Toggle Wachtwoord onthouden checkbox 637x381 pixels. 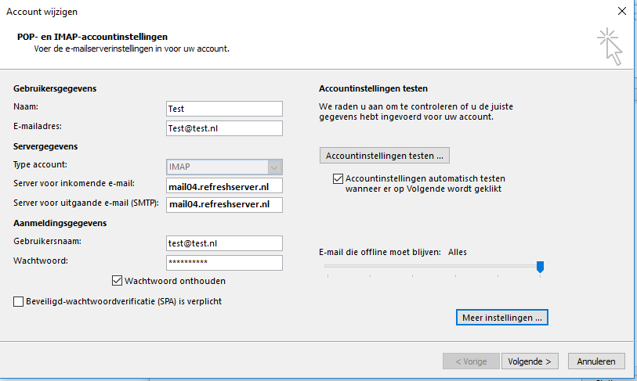[117, 280]
